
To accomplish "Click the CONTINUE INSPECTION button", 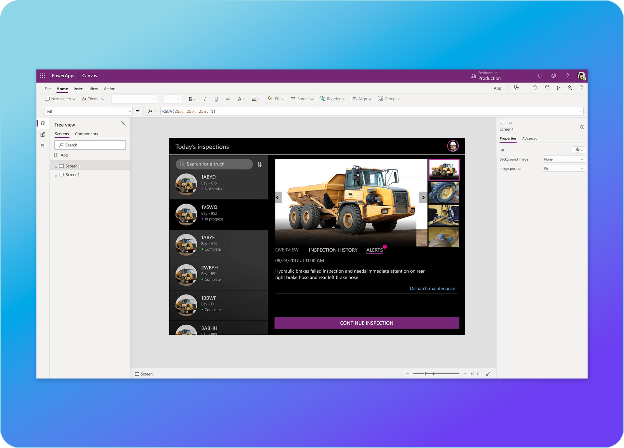I will coord(367,323).
